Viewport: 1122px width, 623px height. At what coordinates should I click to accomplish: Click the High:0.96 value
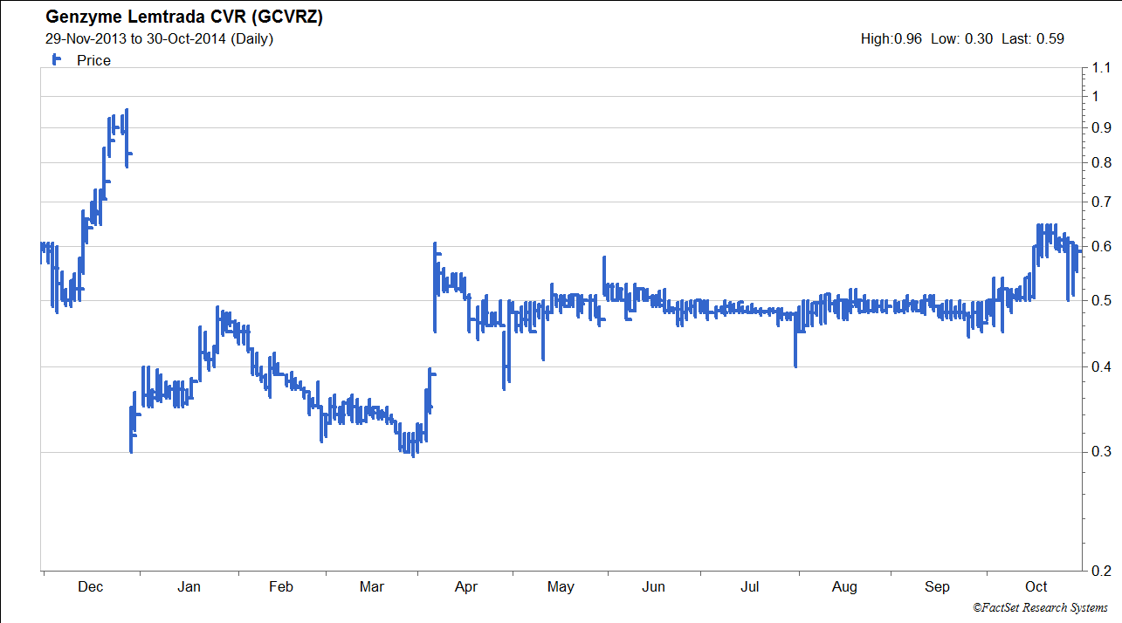[x=891, y=38]
